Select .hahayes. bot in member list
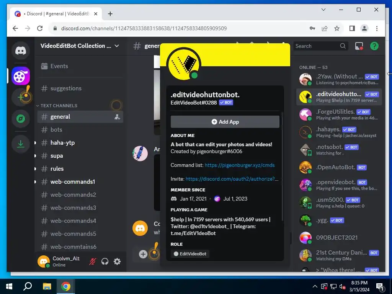Screen dimensions: 392x294 tap(339, 132)
